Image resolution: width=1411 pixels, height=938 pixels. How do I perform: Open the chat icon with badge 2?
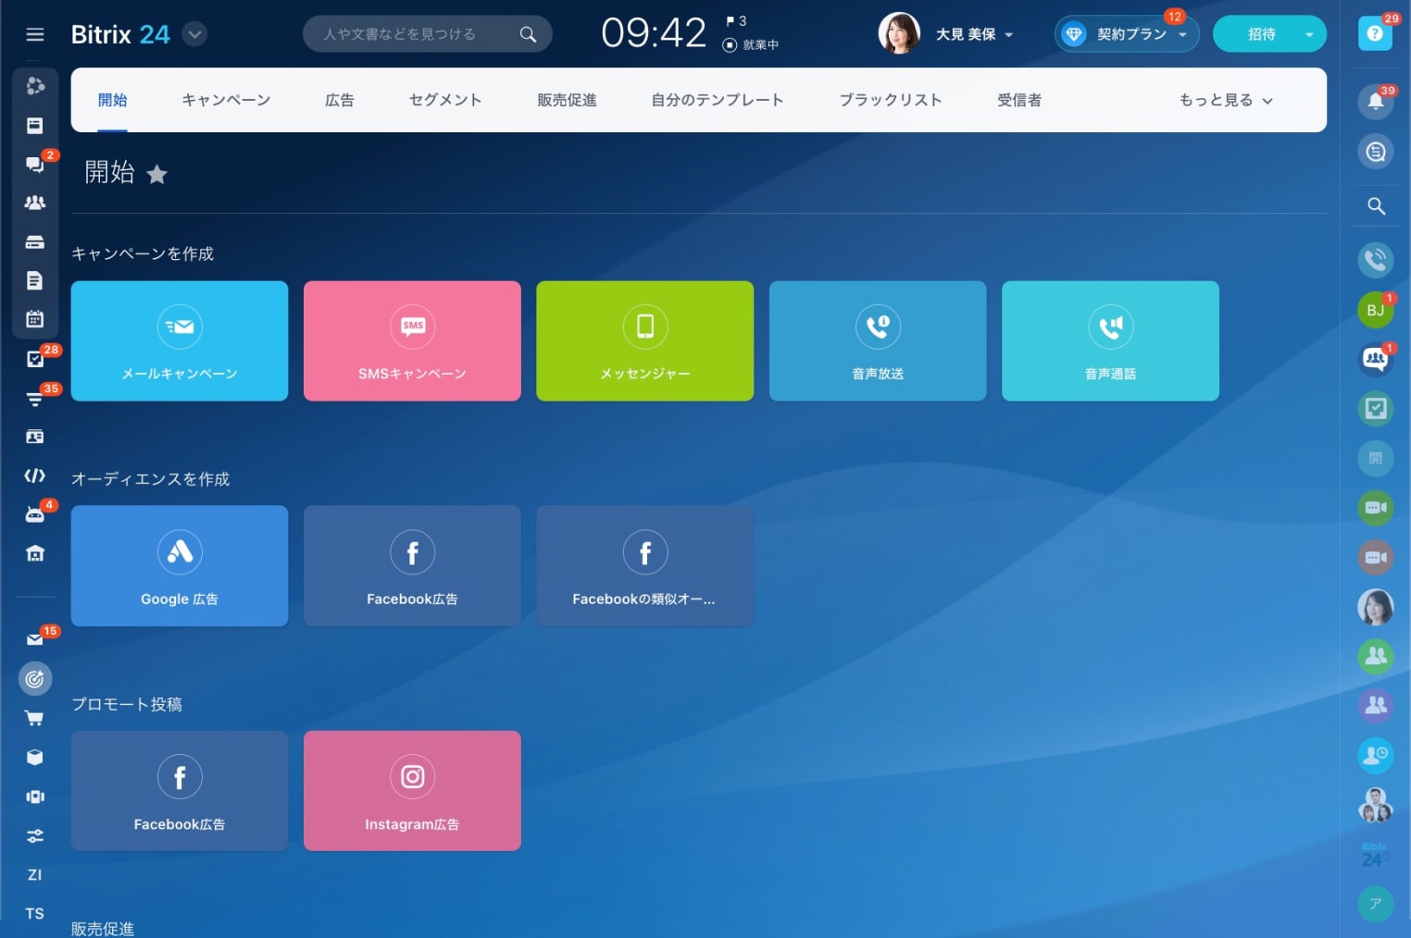[35, 165]
